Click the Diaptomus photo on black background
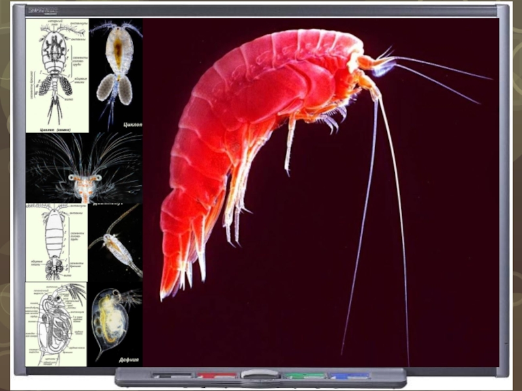Viewport: 522px width, 391px height. click(116, 242)
